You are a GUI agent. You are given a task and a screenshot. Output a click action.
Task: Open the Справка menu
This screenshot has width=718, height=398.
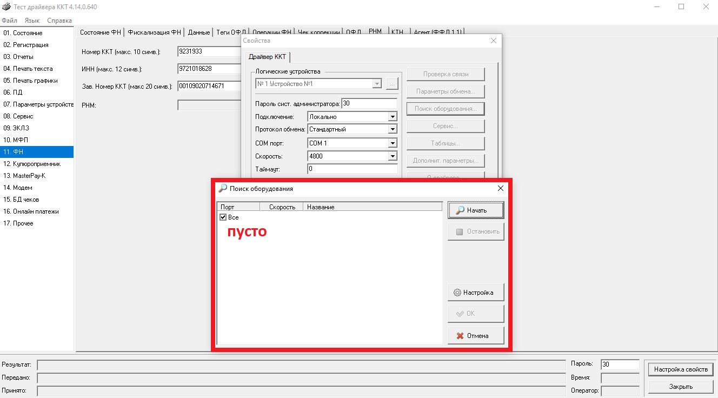pos(59,21)
